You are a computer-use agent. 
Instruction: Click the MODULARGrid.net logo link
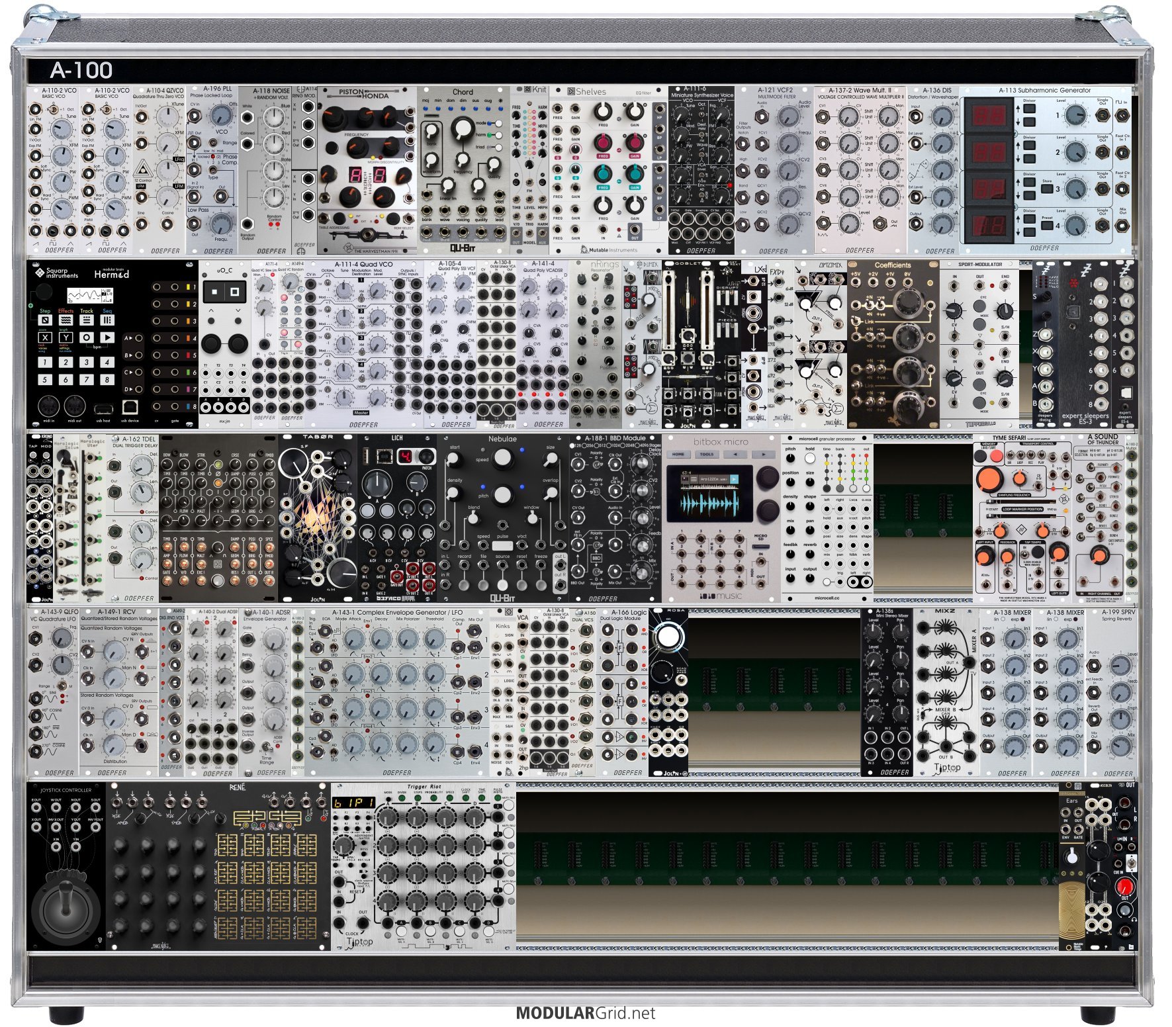tap(585, 1012)
